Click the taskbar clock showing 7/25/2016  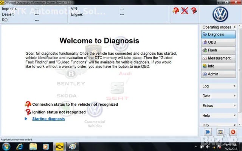tap(231, 147)
